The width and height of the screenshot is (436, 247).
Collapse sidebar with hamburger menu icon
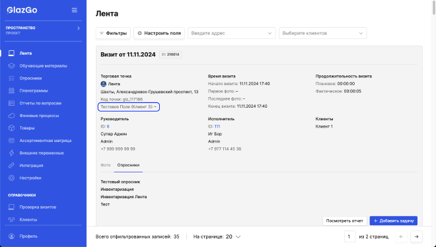[x=74, y=10]
